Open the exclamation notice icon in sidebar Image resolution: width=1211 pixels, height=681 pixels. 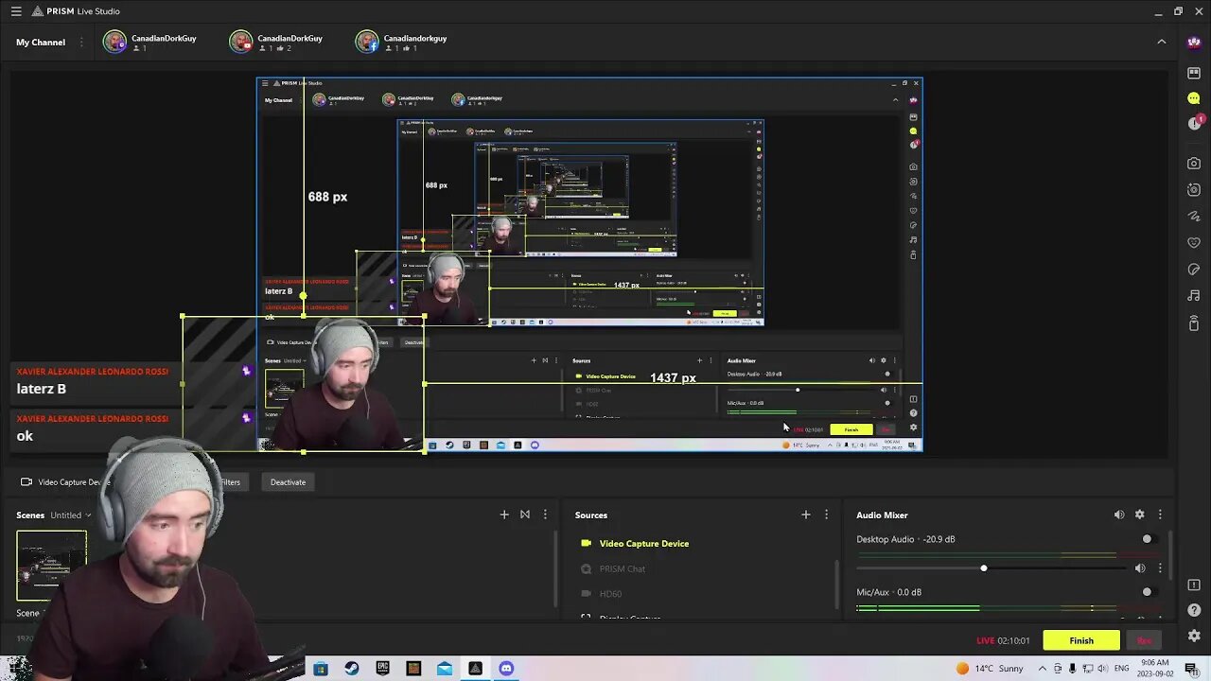[1194, 585]
